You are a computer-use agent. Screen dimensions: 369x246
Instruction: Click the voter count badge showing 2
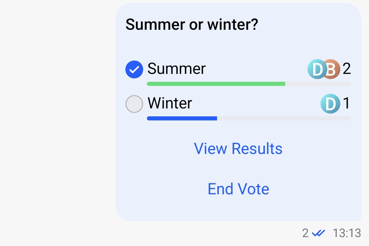click(x=305, y=233)
